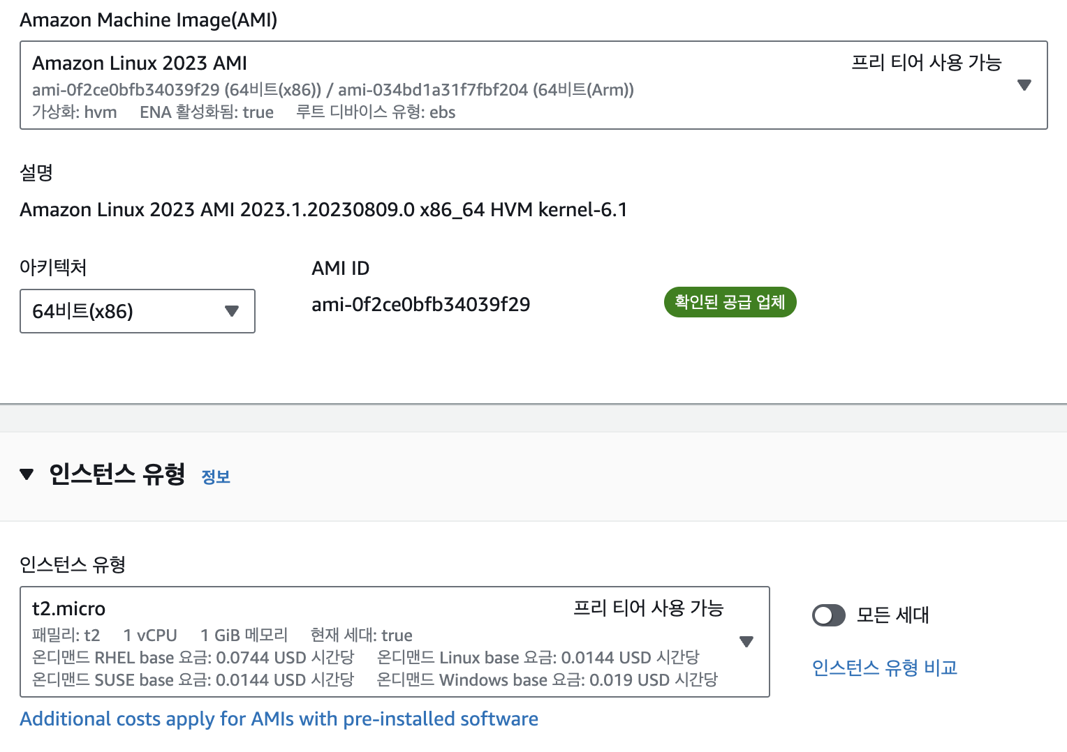The width and height of the screenshot is (1067, 752).
Task: Click the AMI ID ami-0f2ce0bfb34039f29 text
Action: (421, 304)
